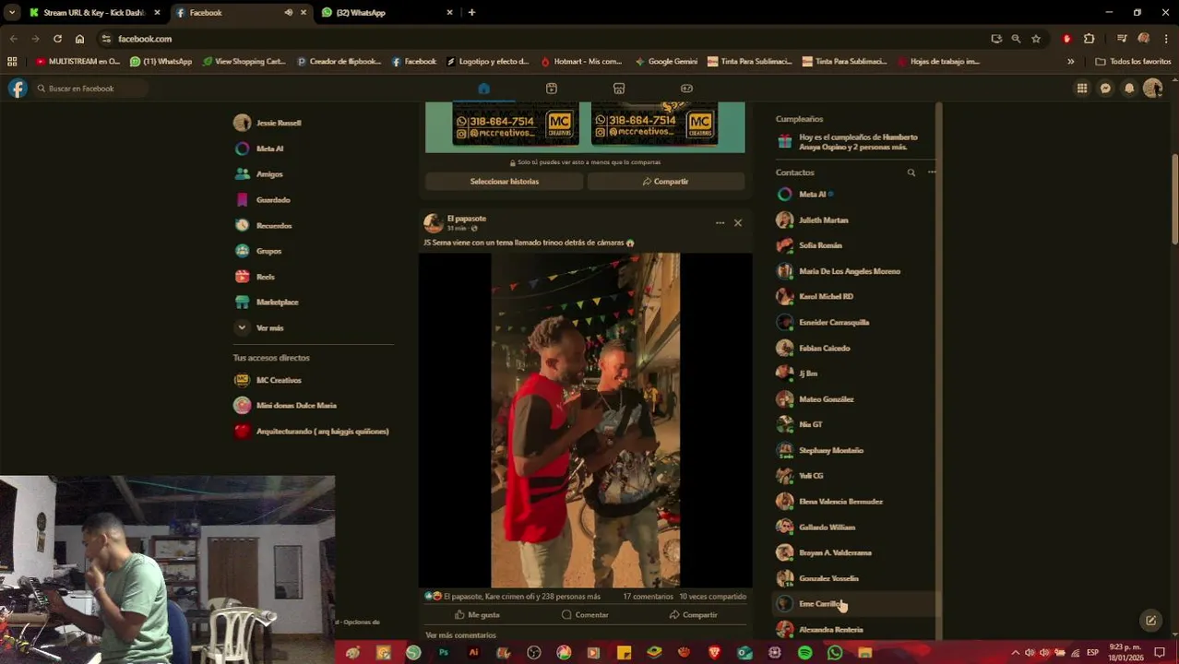Viewport: 1179px width, 664px height.
Task: Click Ver más comentarios
Action: click(x=460, y=635)
